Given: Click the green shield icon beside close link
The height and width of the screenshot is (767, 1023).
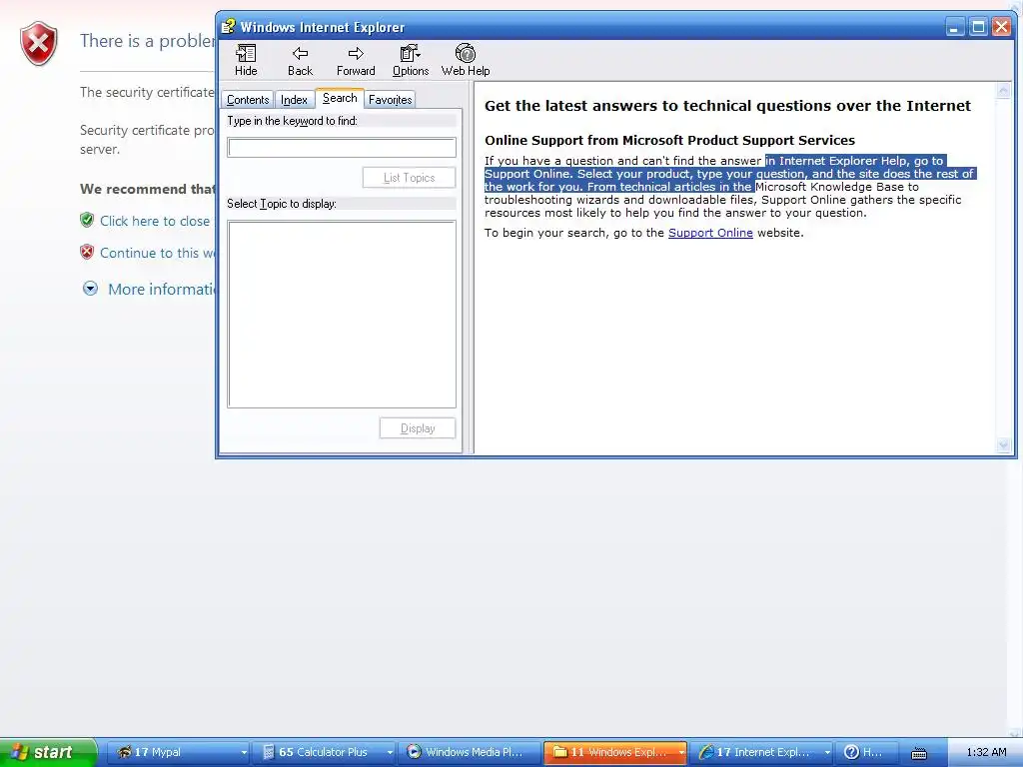Looking at the screenshot, I should 87,220.
